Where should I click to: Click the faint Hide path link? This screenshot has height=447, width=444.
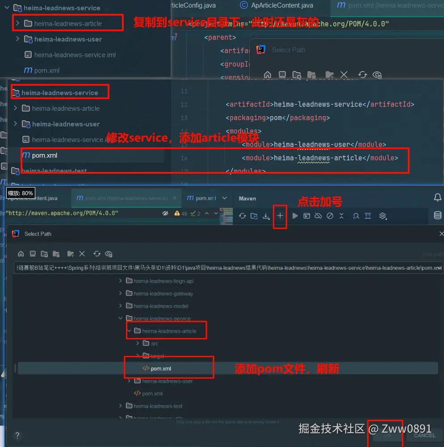click(432, 254)
